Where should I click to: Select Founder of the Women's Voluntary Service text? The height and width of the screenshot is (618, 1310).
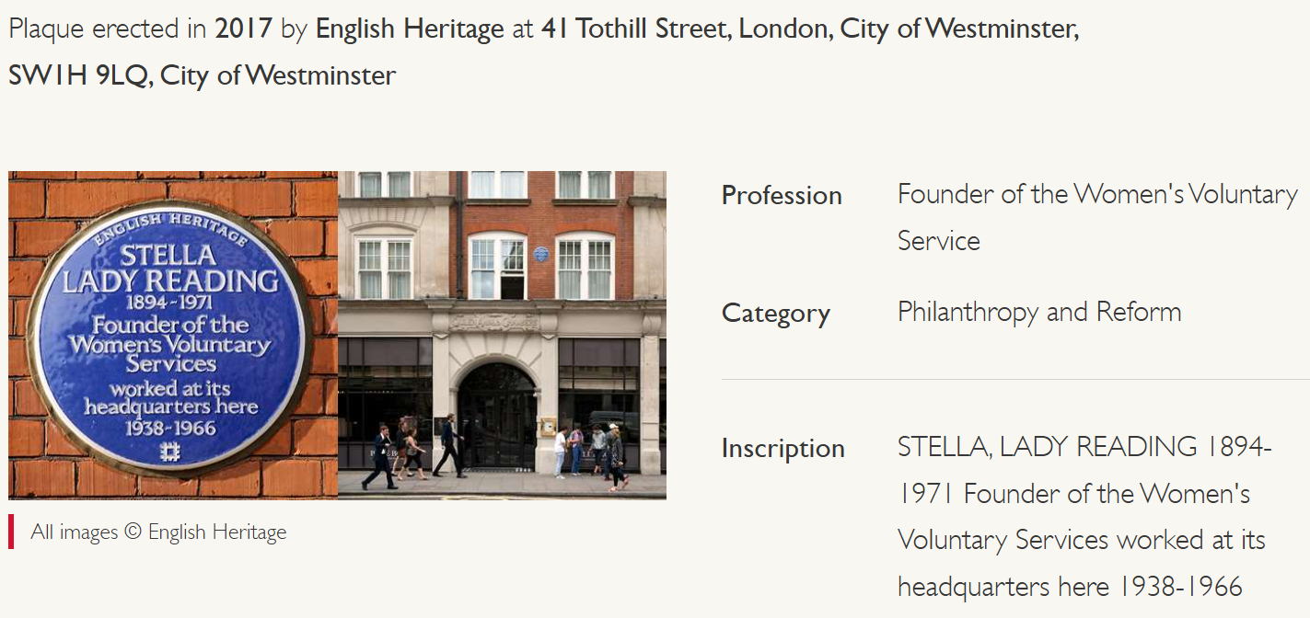click(x=1097, y=217)
